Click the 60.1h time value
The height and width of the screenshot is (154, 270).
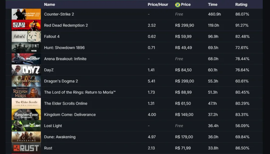212,70
